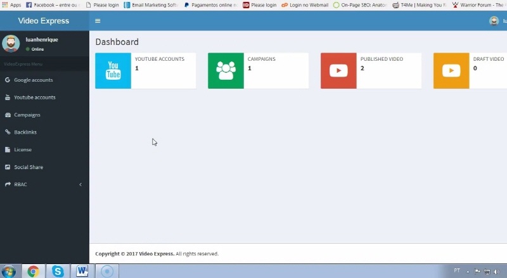The width and height of the screenshot is (507, 278).
Task: Click the PT language indicator in tray
Action: [x=457, y=270]
